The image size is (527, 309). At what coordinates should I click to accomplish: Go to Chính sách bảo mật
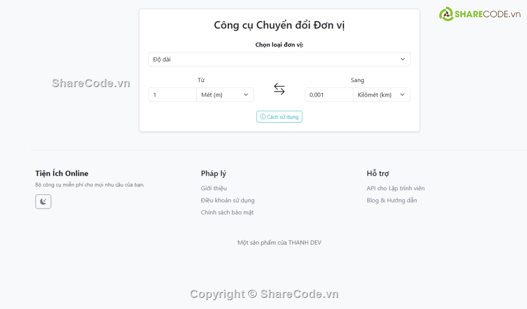pos(227,212)
